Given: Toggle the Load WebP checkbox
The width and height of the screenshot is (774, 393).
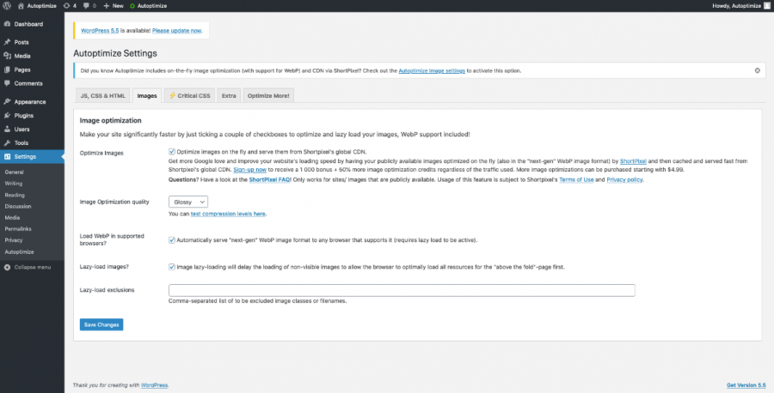Looking at the screenshot, I should pos(172,240).
